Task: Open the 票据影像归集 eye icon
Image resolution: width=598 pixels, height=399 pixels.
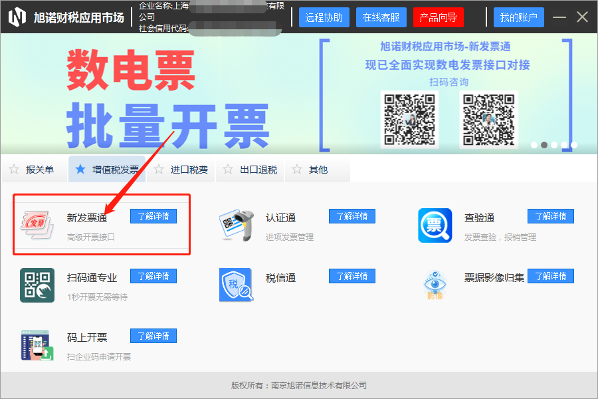Action: pyautogui.click(x=435, y=285)
